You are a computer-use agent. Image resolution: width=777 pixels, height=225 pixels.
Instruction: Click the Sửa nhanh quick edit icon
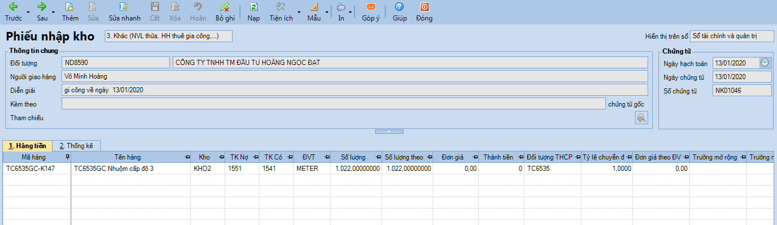pos(124,7)
